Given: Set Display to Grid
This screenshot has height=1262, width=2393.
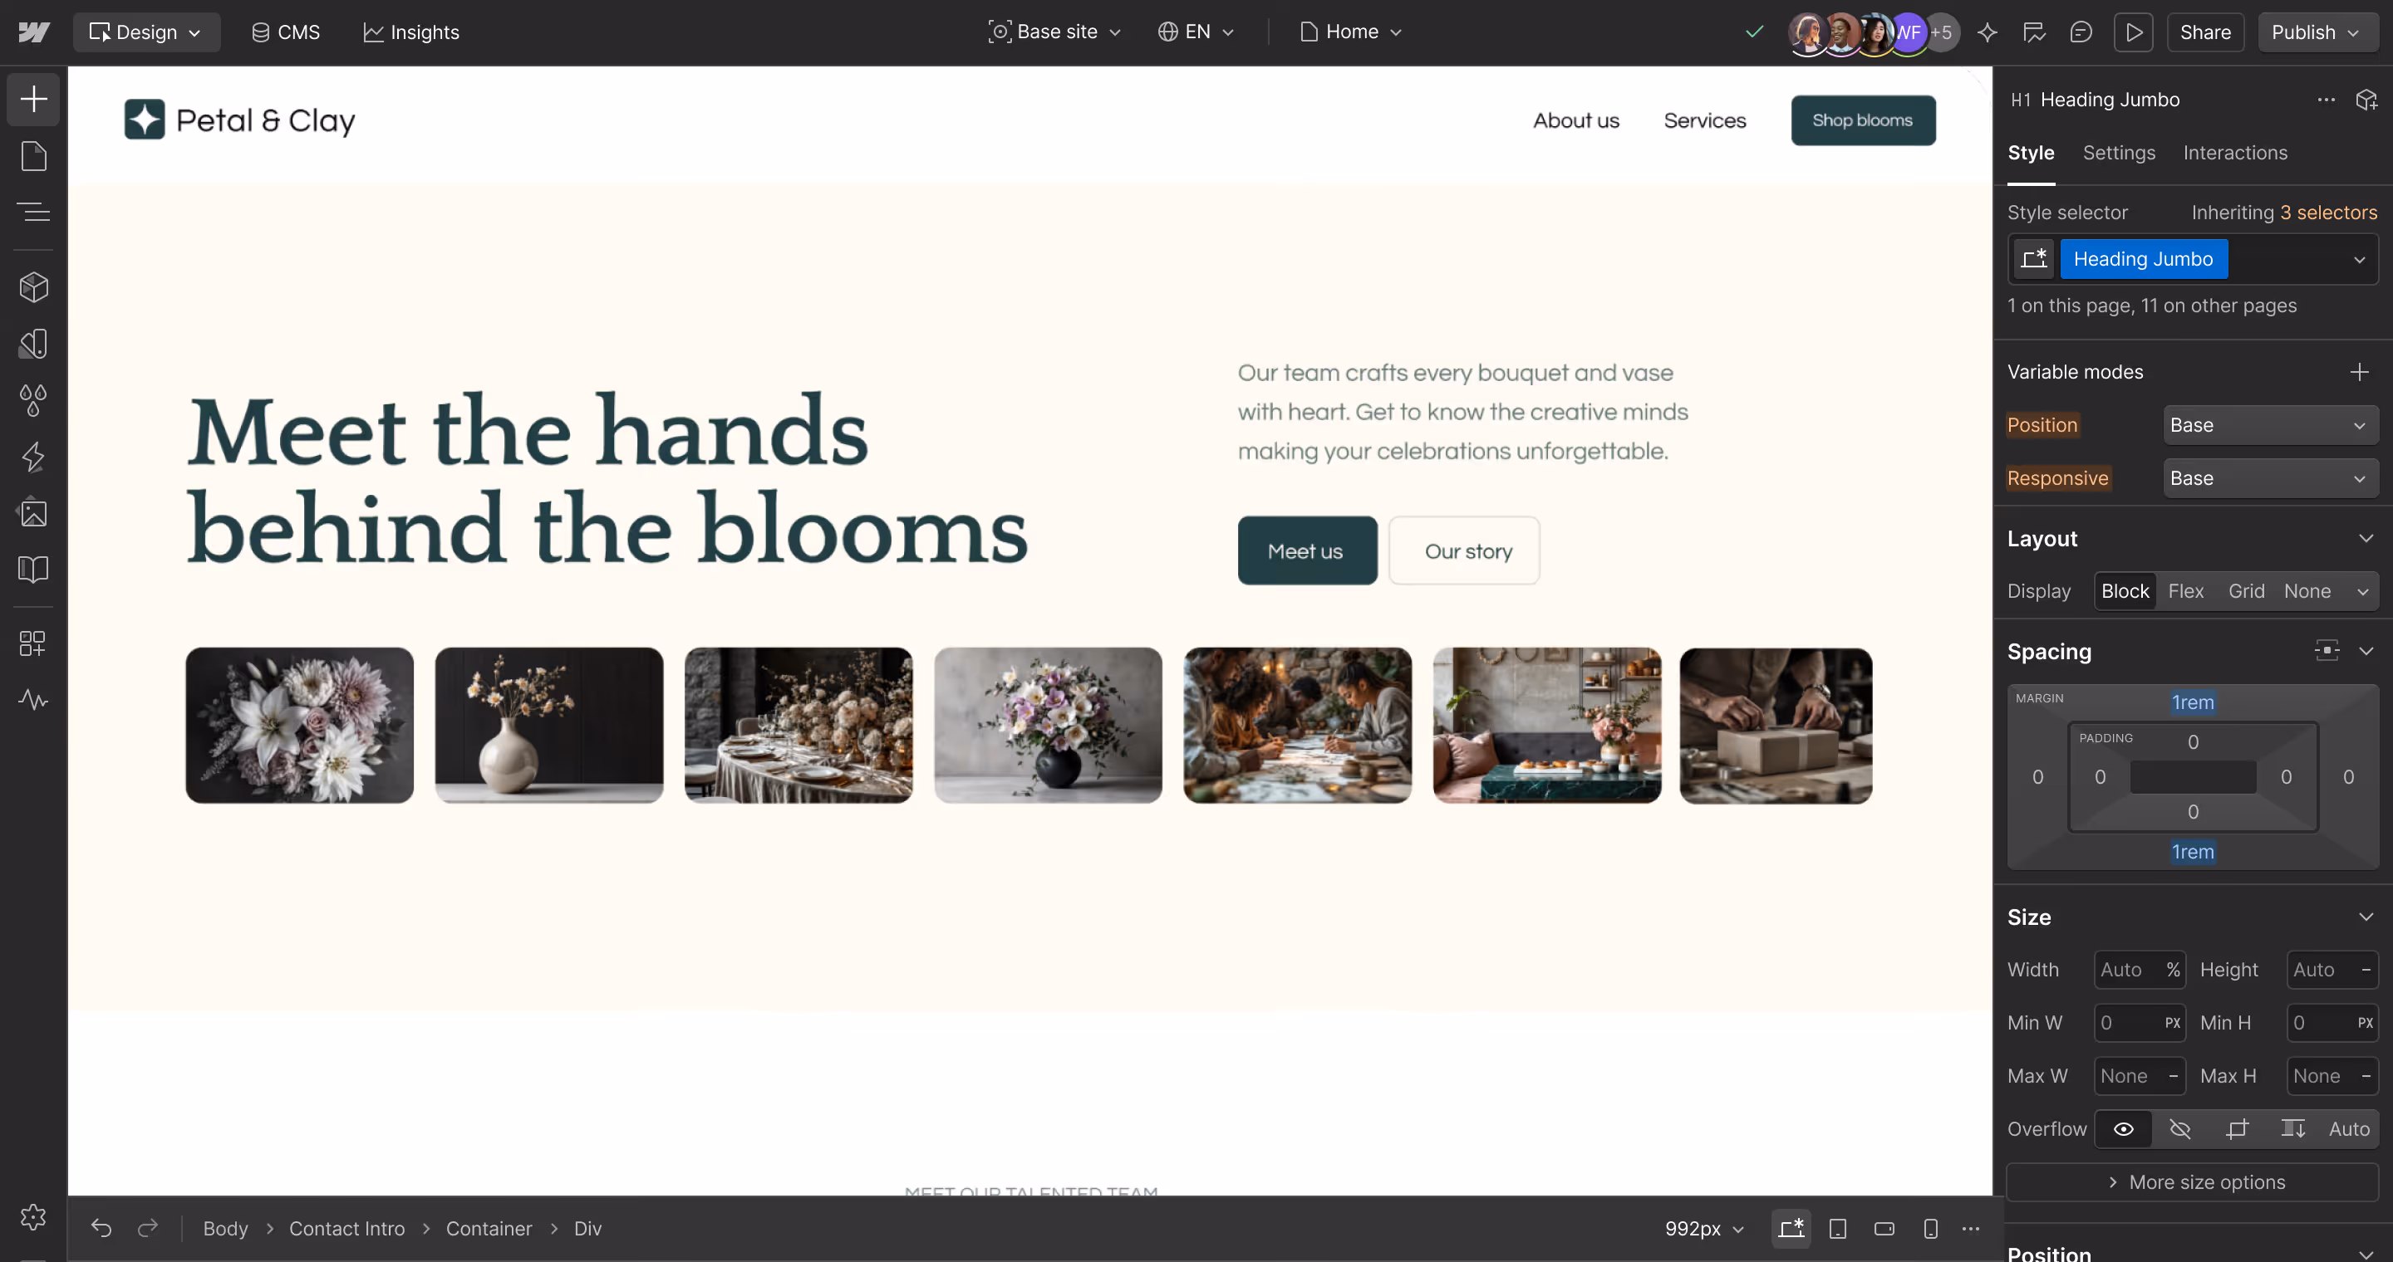Looking at the screenshot, I should [2246, 591].
